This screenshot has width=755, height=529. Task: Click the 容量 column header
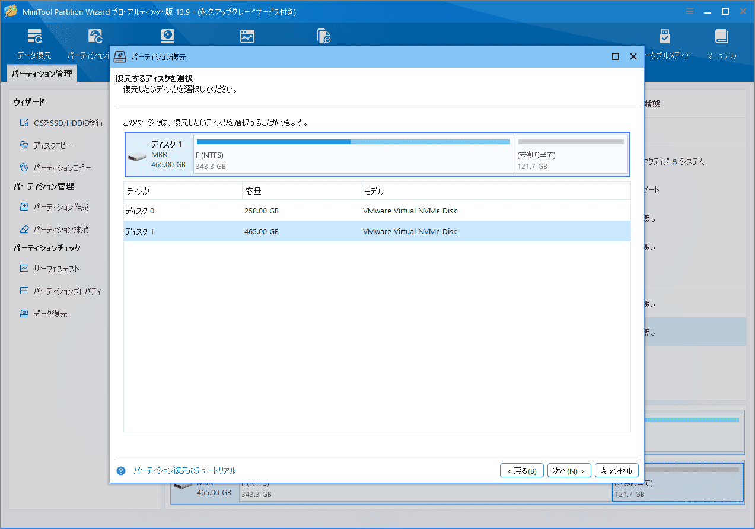(x=301, y=191)
